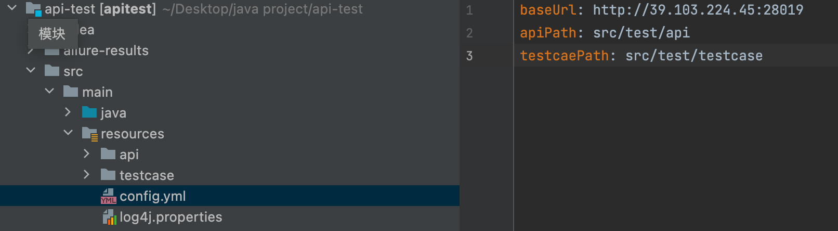Click the log4j.properties file icon

[109, 217]
